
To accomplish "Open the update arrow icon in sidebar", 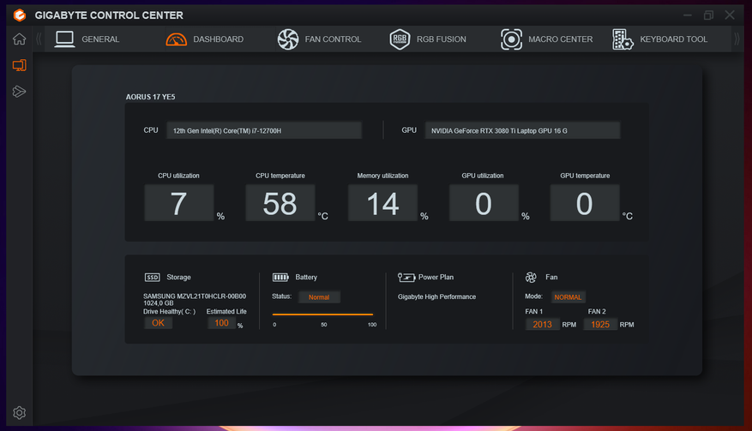I will tap(19, 92).
